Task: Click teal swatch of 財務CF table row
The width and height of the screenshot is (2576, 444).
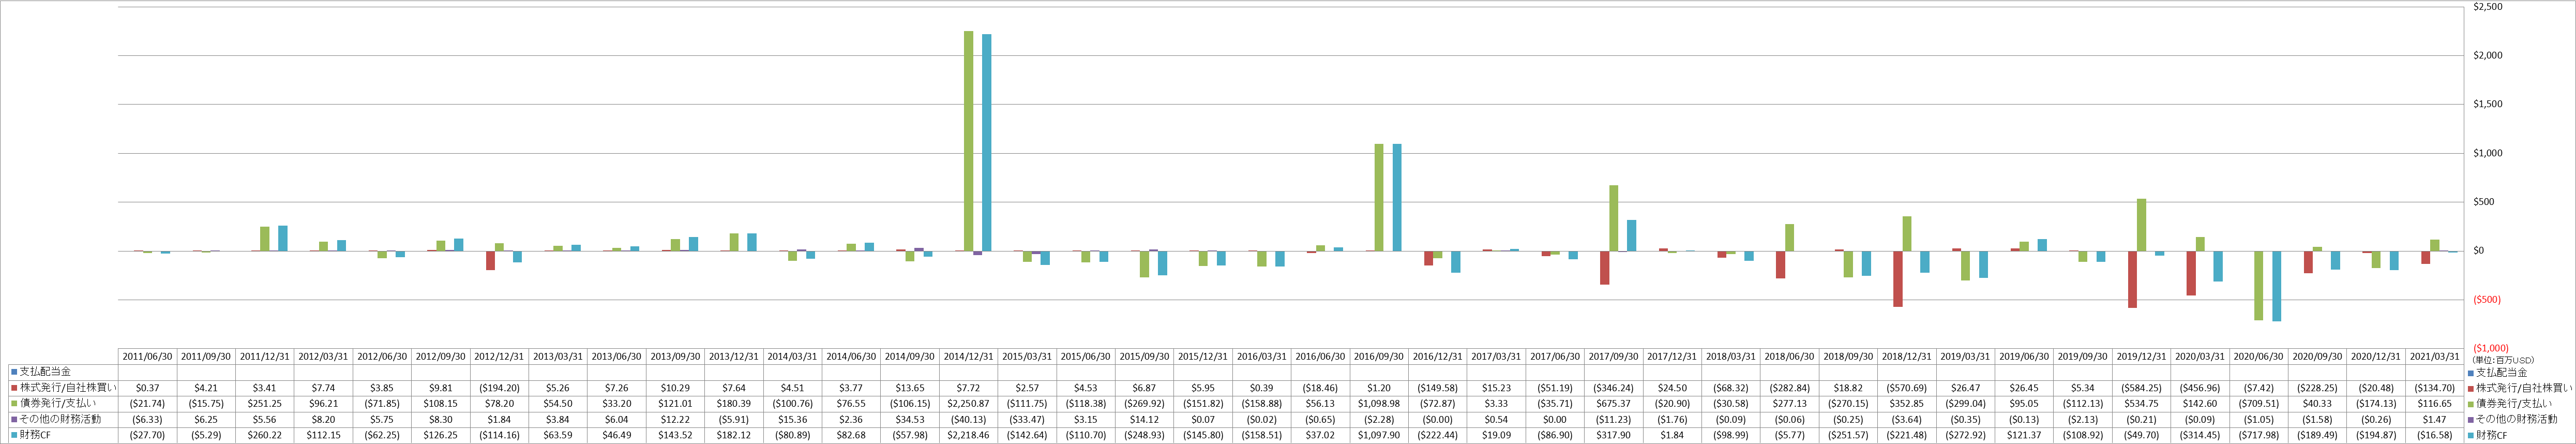Action: tap(13, 436)
